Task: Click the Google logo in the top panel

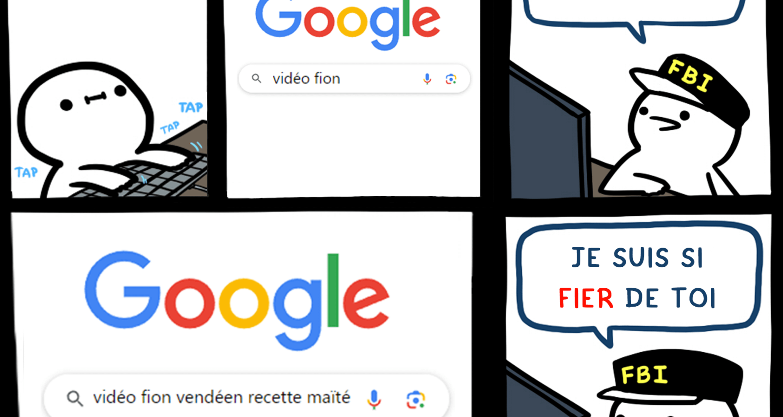Action: pyautogui.click(x=348, y=24)
